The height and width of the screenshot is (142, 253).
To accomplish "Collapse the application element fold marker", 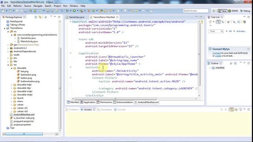I will (x=70, y=53).
